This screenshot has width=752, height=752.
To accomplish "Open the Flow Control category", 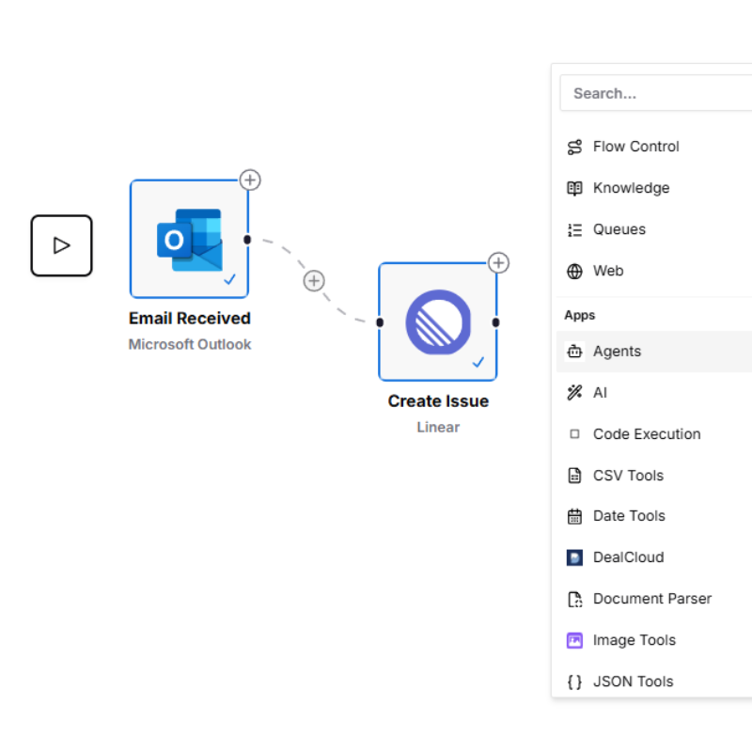I will tap(654, 147).
